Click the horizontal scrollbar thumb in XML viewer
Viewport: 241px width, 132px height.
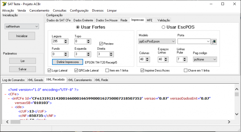pos(15,122)
